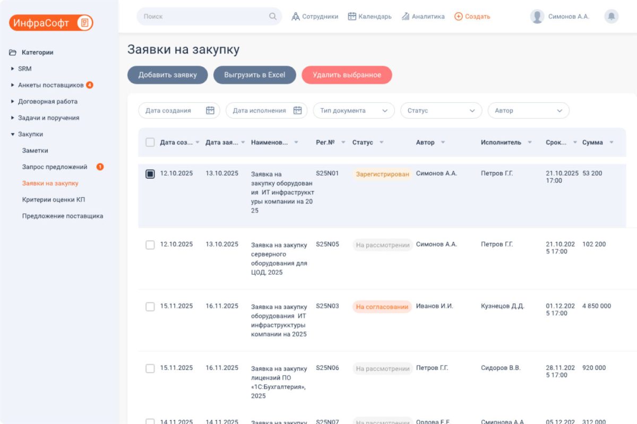
Task: Open Календарь via its calendar icon
Action: click(x=352, y=16)
